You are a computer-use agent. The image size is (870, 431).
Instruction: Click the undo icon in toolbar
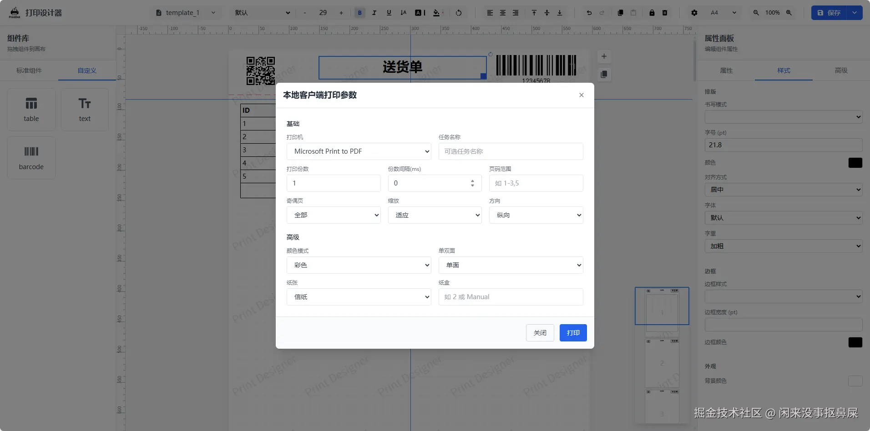[589, 13]
